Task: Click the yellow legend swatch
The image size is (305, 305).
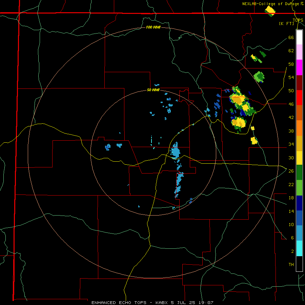Action: pyautogui.click(x=299, y=158)
